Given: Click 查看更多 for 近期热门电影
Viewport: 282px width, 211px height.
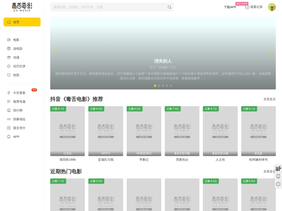Looking at the screenshot, I should coord(269,172).
